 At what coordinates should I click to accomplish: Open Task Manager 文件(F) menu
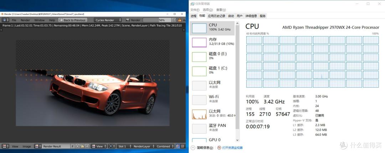click(x=195, y=10)
